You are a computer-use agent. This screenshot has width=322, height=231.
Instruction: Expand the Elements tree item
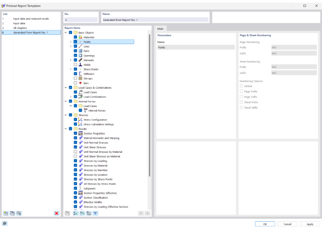[71, 60]
